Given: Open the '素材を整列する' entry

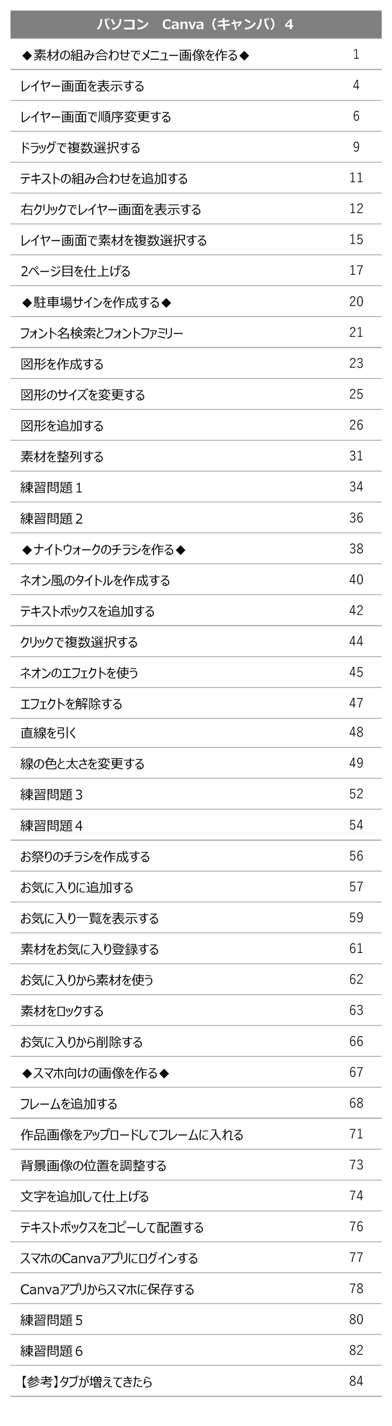Looking at the screenshot, I should click(62, 457).
